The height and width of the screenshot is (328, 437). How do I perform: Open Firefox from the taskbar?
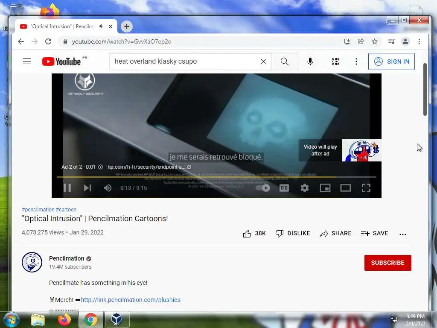64,319
